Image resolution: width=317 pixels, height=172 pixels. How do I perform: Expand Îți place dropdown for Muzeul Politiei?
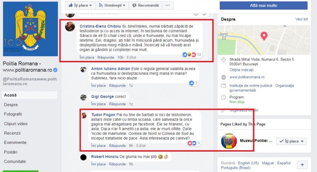tap(291, 141)
